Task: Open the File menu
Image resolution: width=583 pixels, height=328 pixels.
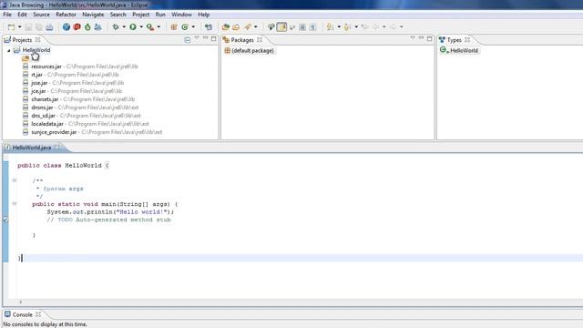Action: click(7, 15)
